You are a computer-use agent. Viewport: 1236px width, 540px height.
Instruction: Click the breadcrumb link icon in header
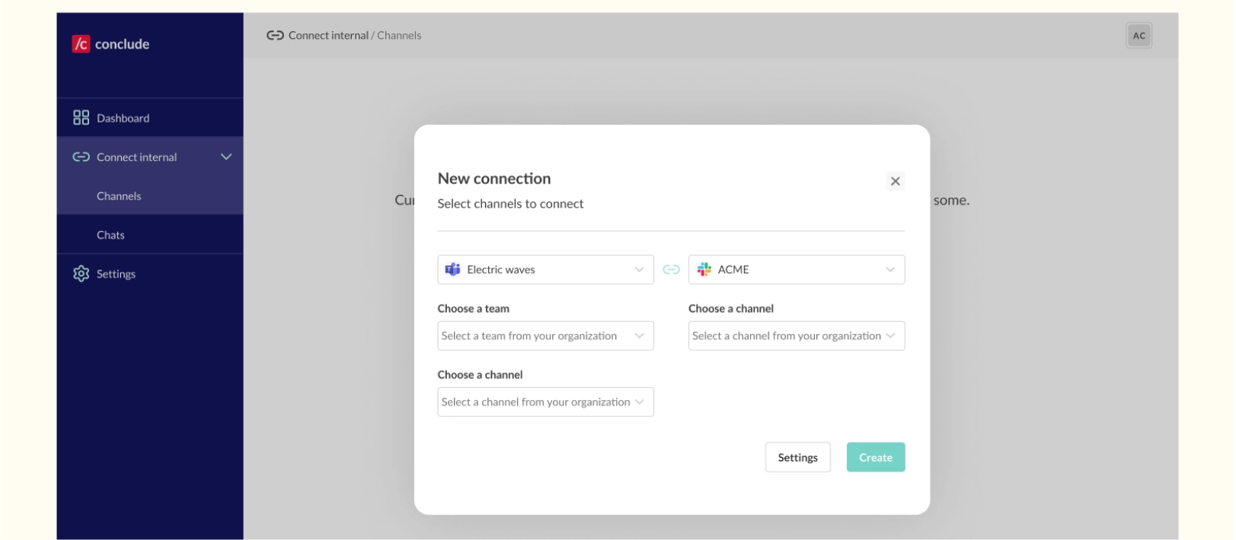tap(275, 36)
